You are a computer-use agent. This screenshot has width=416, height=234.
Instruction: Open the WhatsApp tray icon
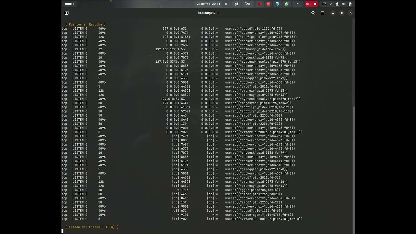pos(287,4)
